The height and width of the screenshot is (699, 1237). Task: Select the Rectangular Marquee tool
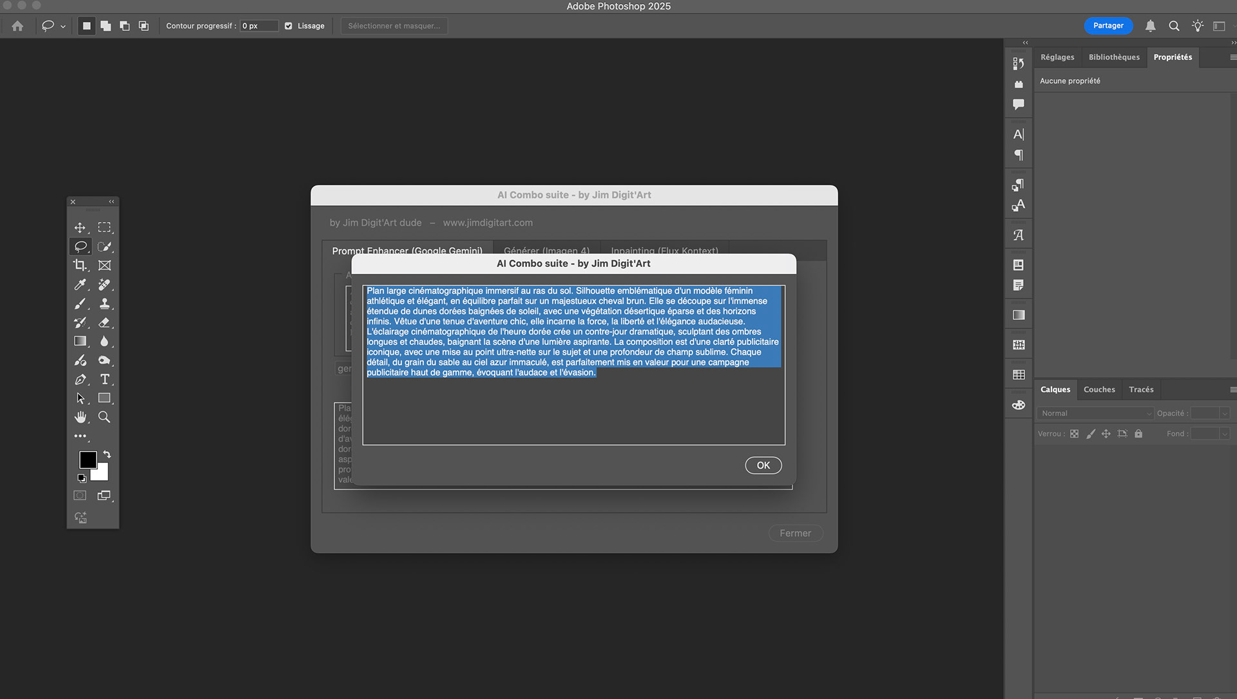pyautogui.click(x=104, y=228)
